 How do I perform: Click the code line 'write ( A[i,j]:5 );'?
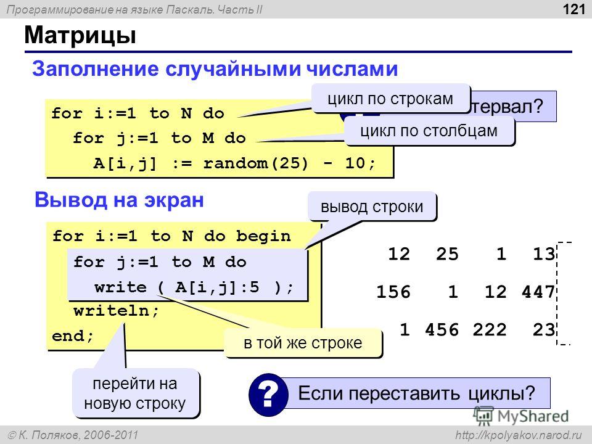(194, 287)
